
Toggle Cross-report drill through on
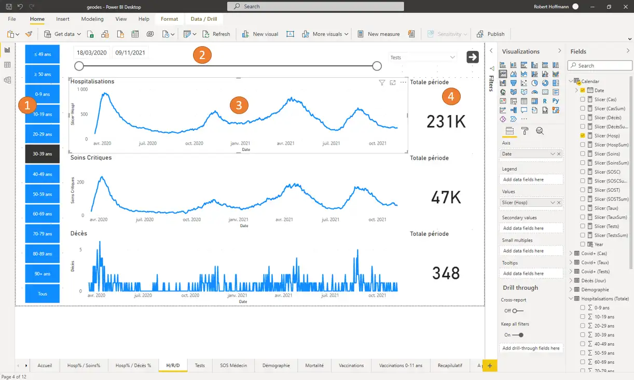point(517,311)
